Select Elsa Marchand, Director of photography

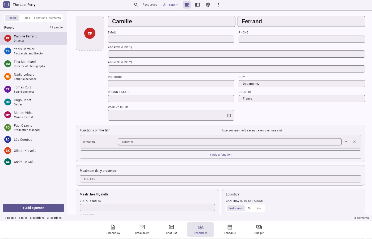pos(33,64)
